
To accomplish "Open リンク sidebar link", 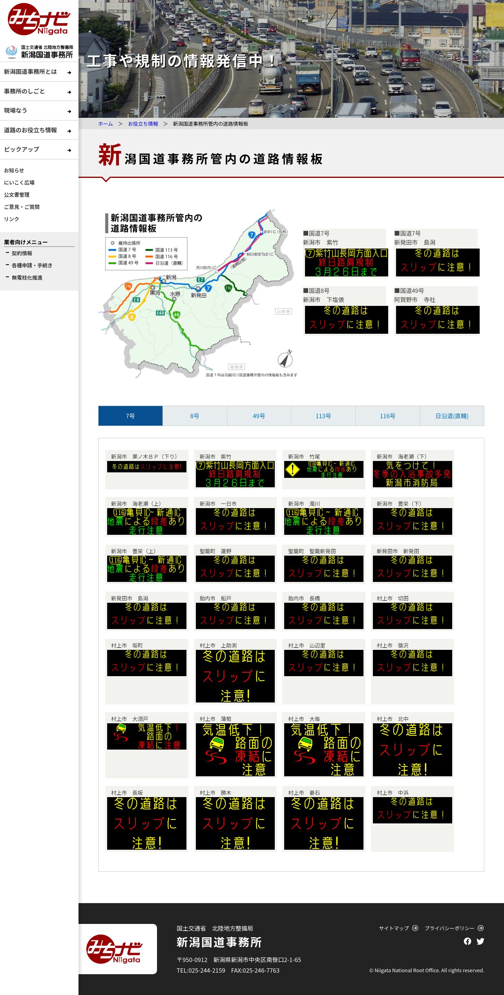I will coord(11,219).
